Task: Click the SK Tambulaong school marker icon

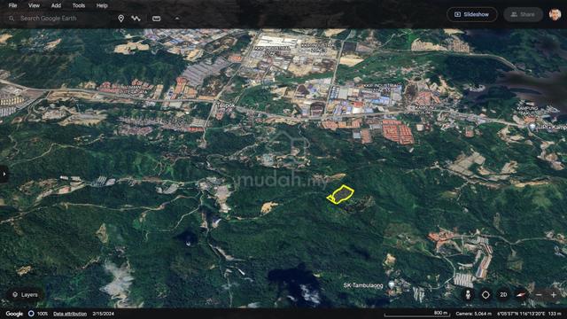Action: 392,285
